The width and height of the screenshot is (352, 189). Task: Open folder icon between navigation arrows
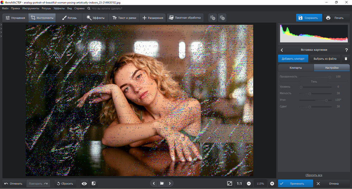click(x=162, y=183)
